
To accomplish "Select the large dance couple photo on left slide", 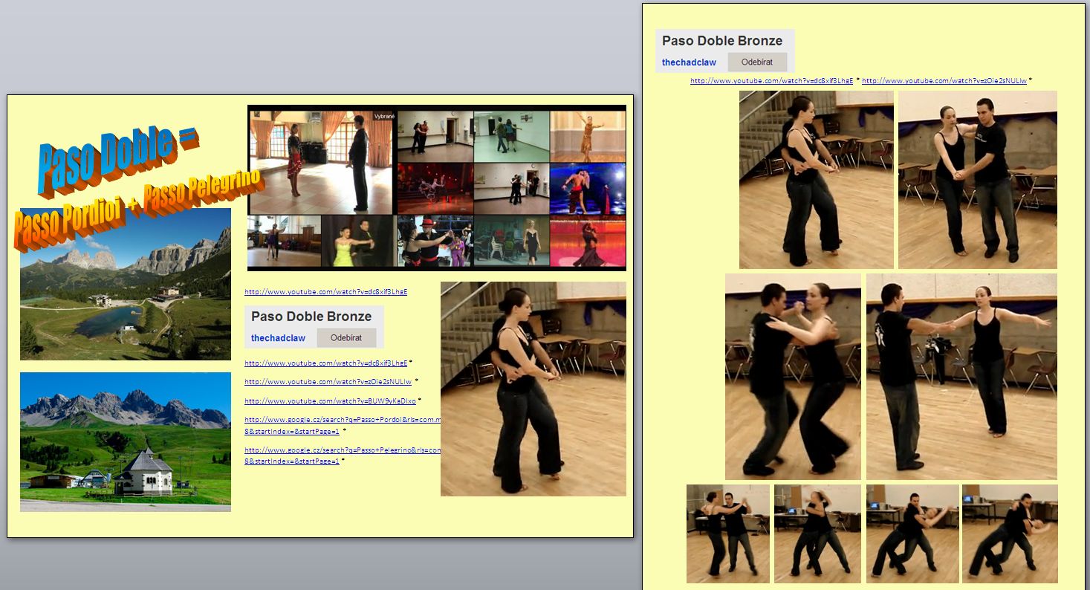I will [533, 388].
